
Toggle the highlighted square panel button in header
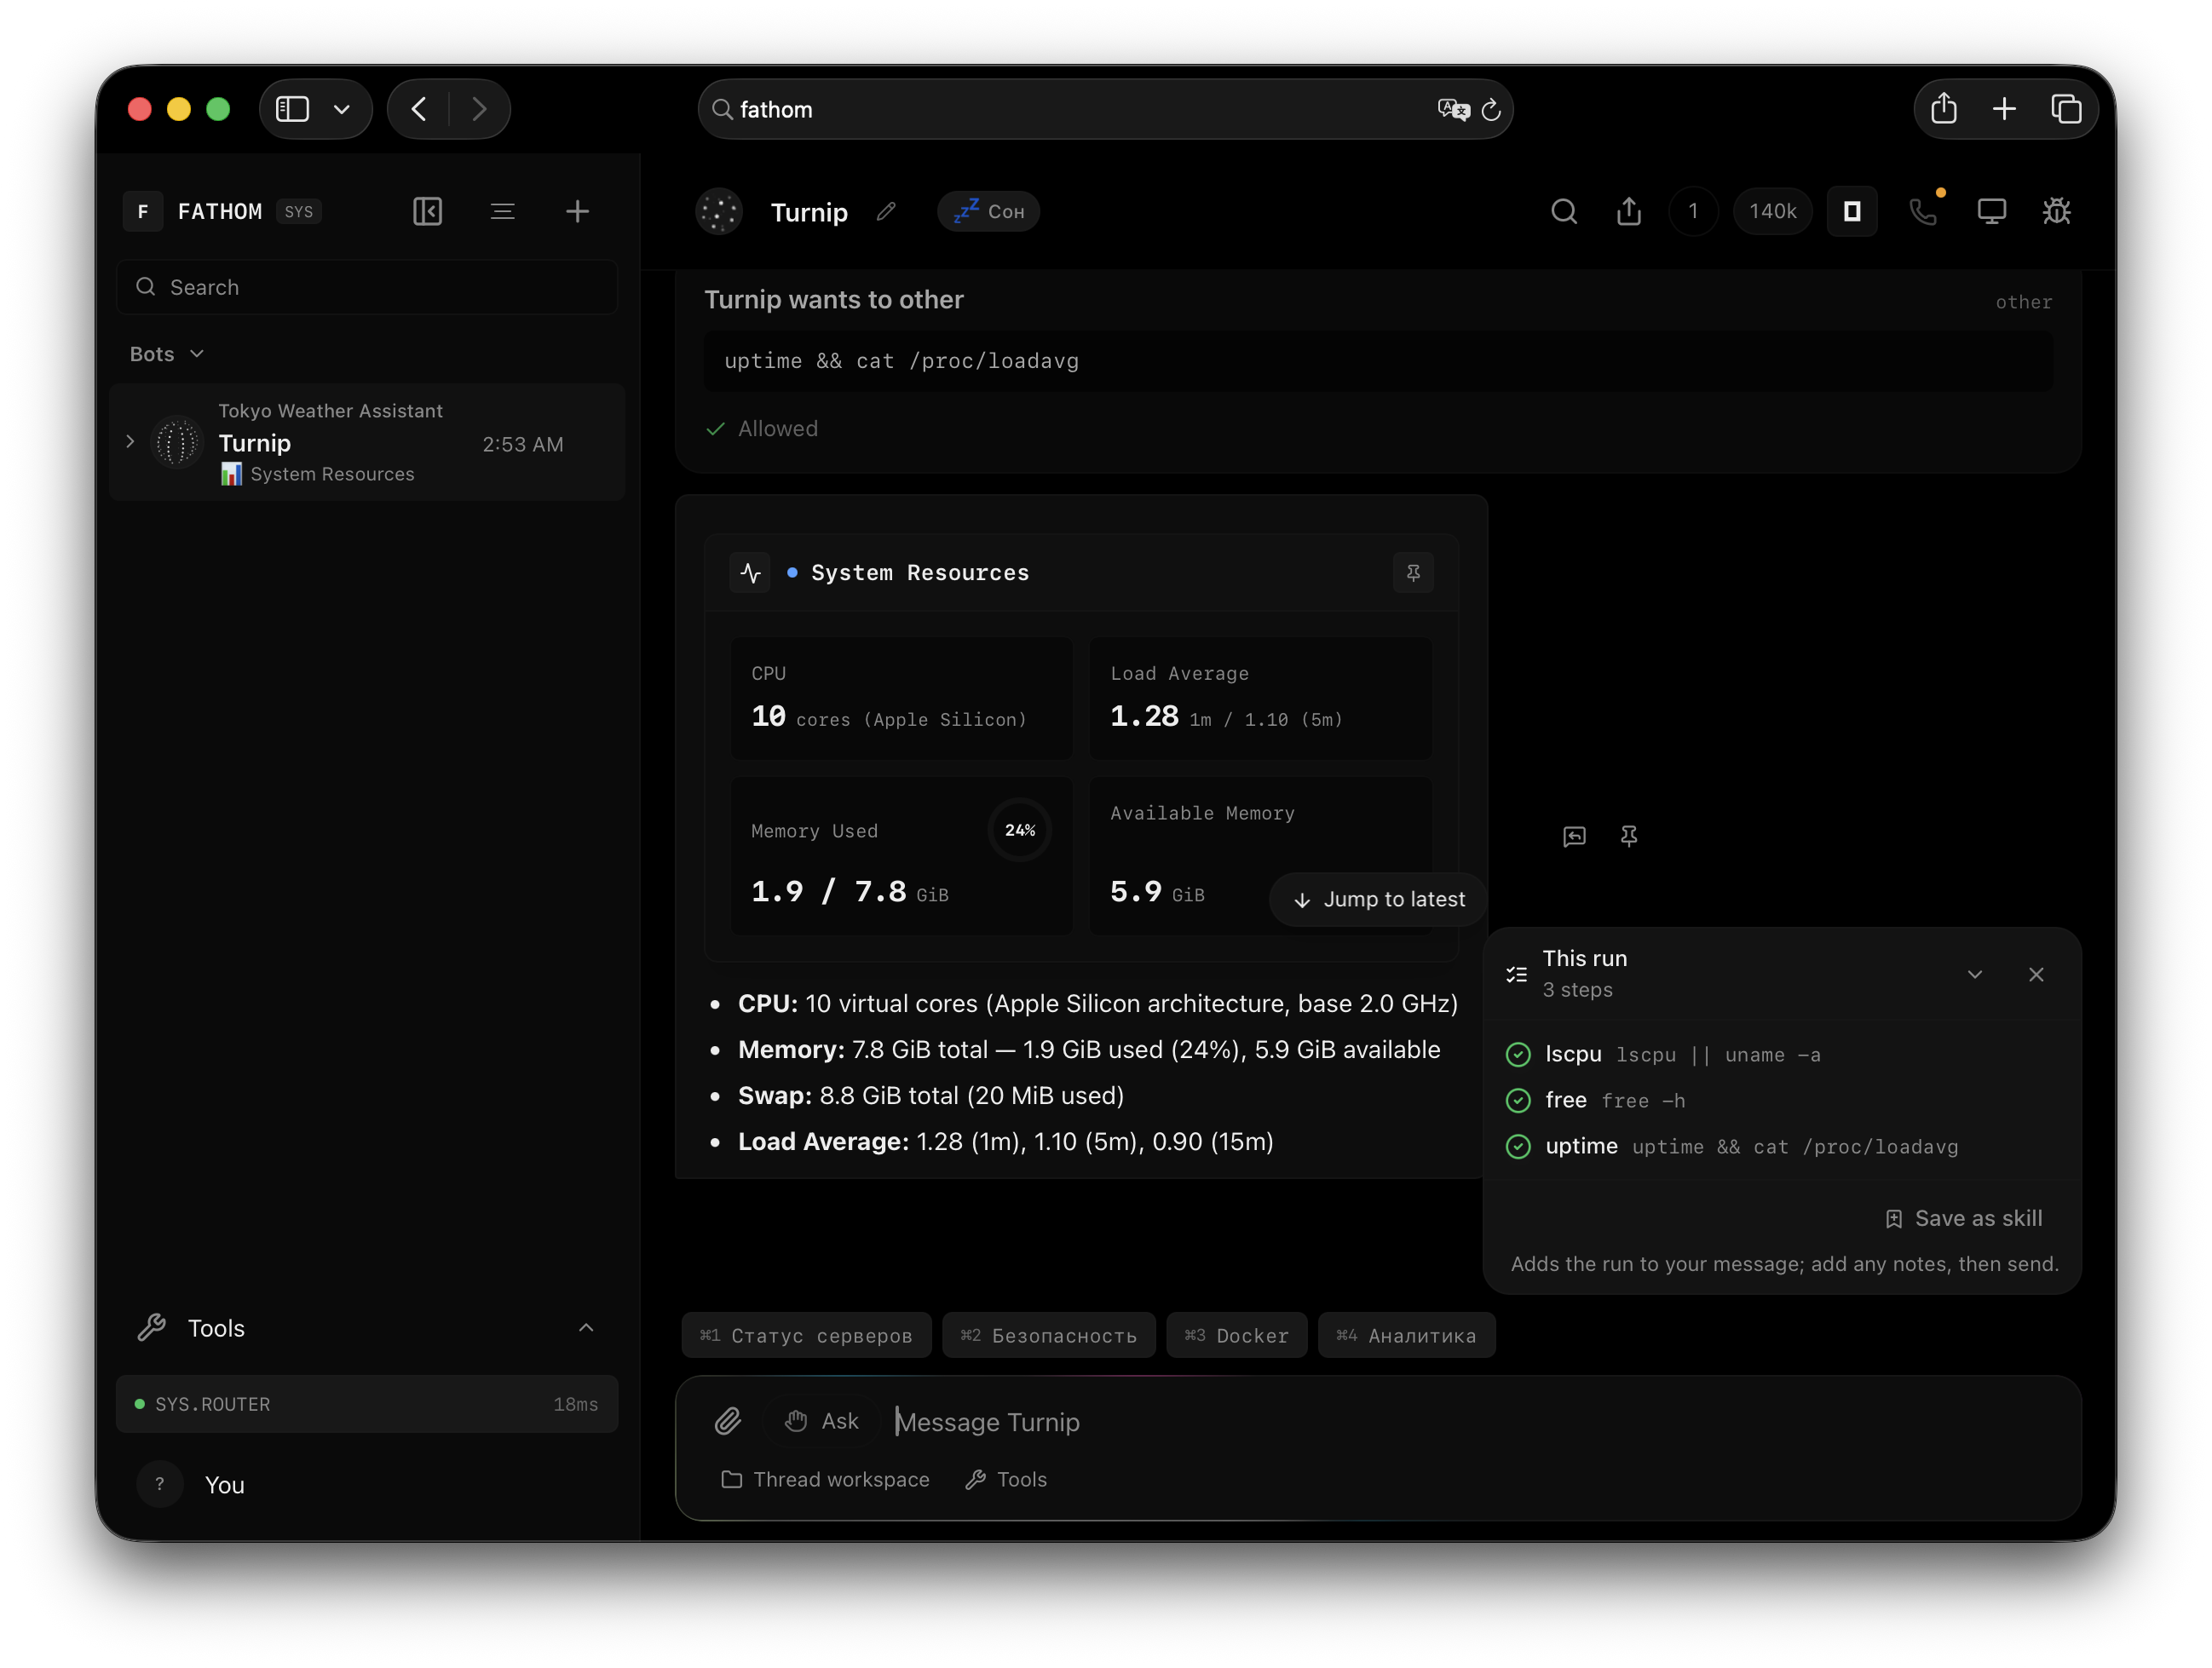click(1852, 211)
